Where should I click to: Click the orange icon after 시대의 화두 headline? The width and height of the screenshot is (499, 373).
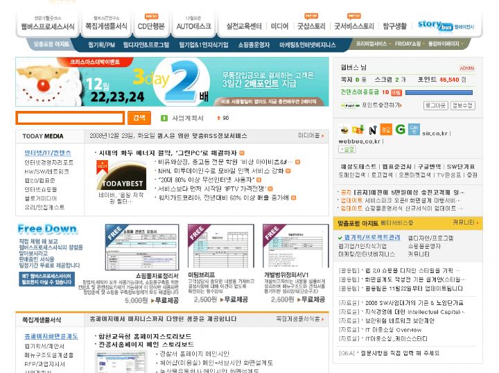(242, 153)
